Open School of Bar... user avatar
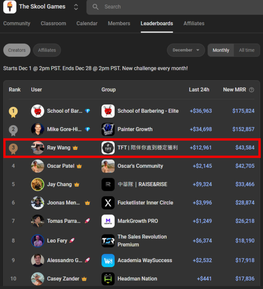The width and height of the screenshot is (263, 289). [38, 111]
